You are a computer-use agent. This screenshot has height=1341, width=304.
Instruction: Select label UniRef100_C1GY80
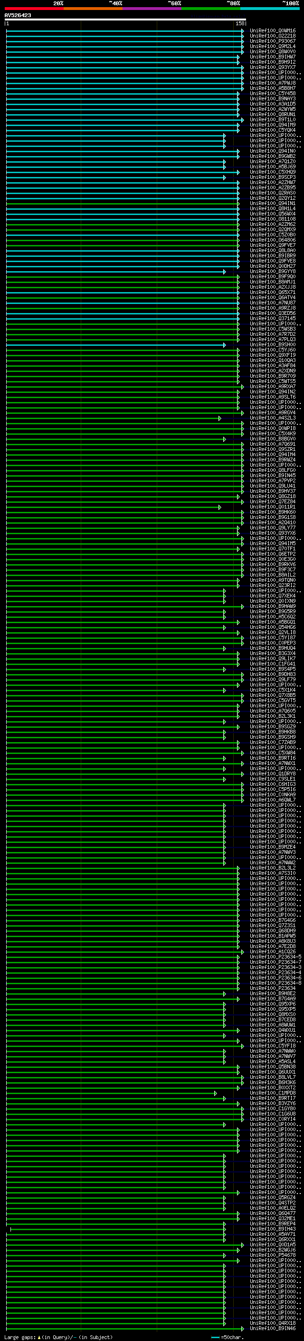point(272,1108)
